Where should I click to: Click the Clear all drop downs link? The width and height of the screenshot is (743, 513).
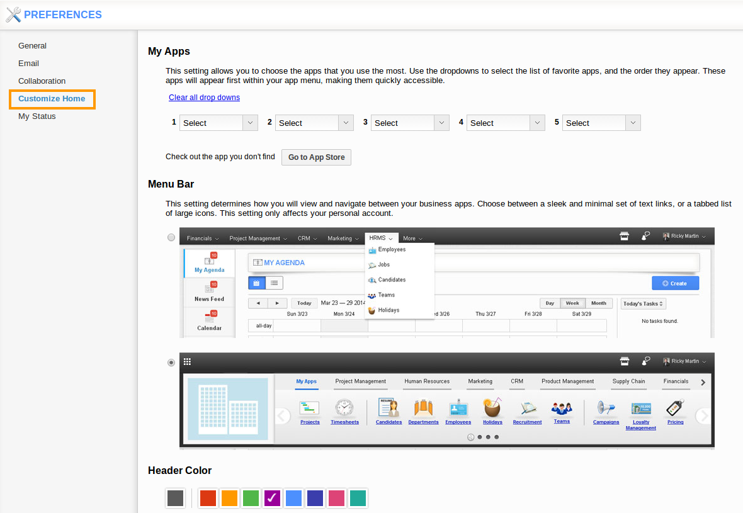pyautogui.click(x=204, y=98)
